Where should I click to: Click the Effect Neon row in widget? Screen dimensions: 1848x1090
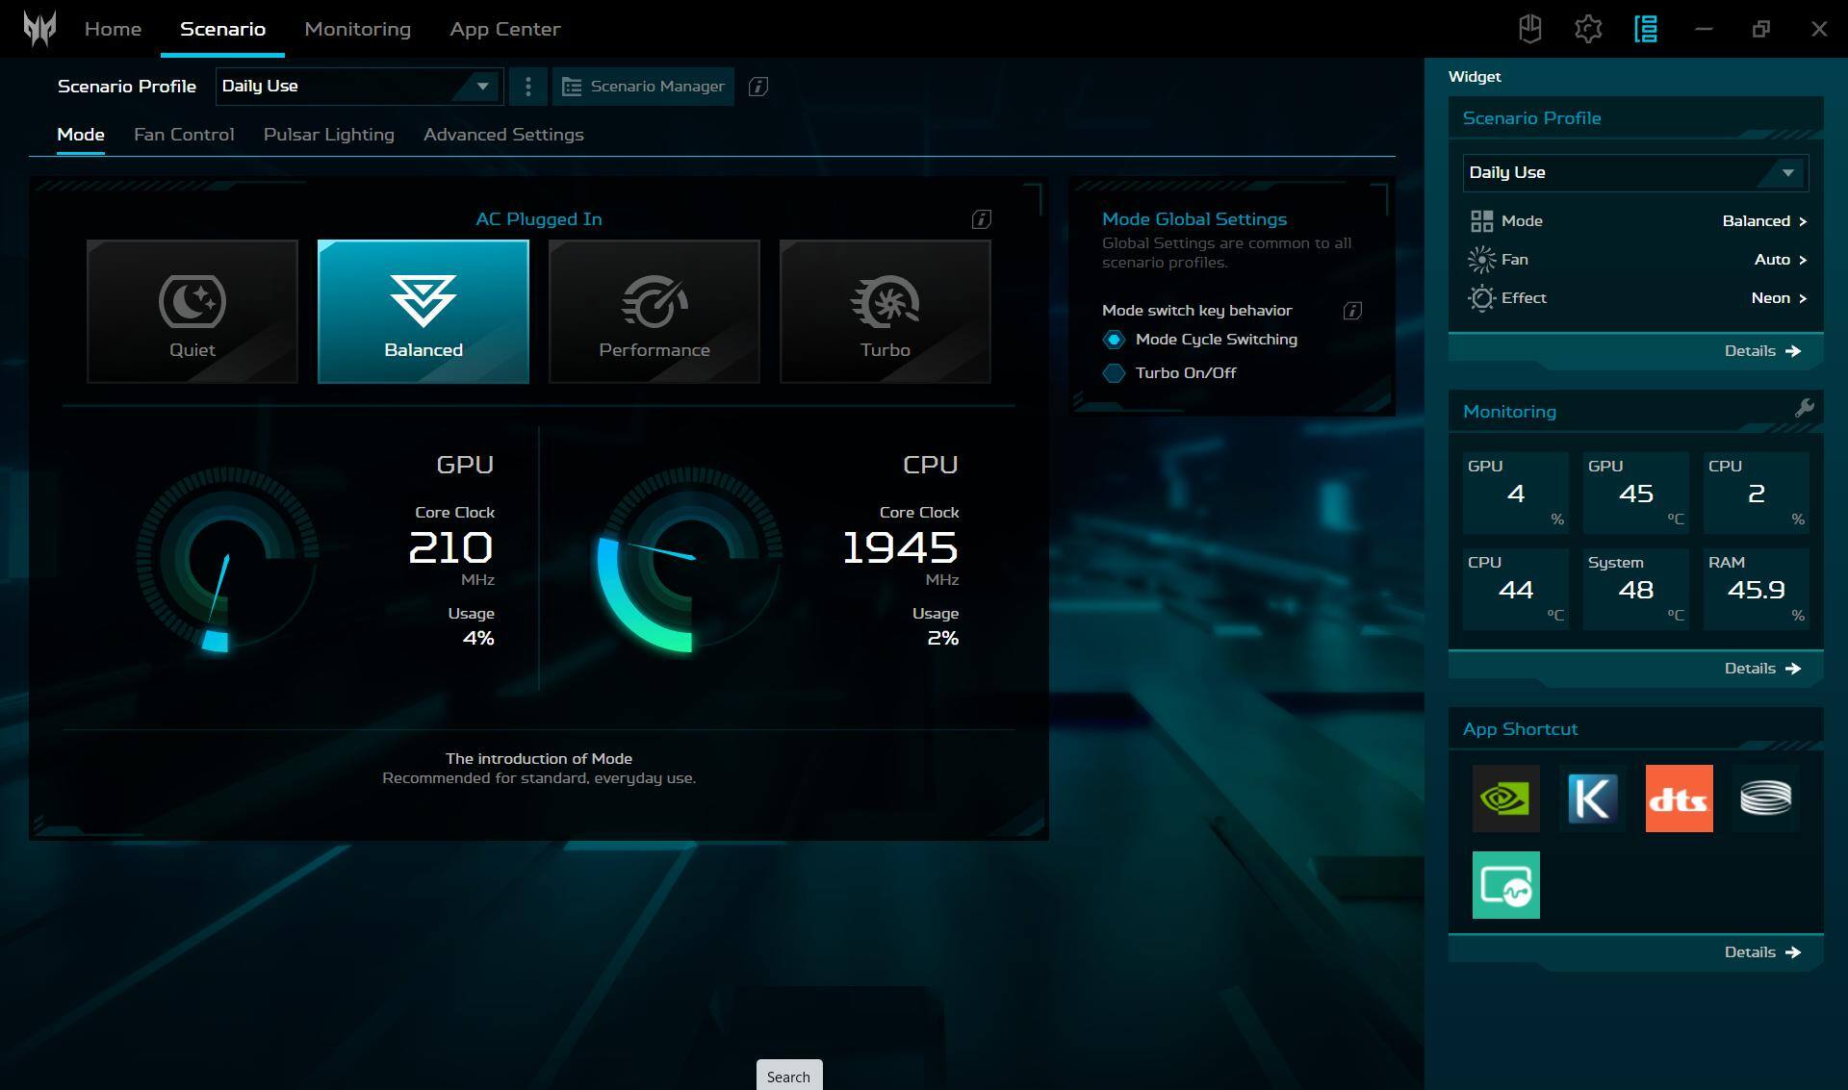click(x=1636, y=298)
